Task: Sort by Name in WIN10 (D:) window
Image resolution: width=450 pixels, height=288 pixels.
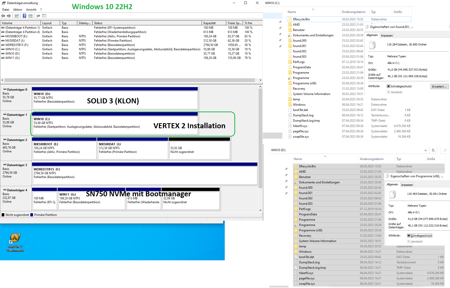Action: 325,159
